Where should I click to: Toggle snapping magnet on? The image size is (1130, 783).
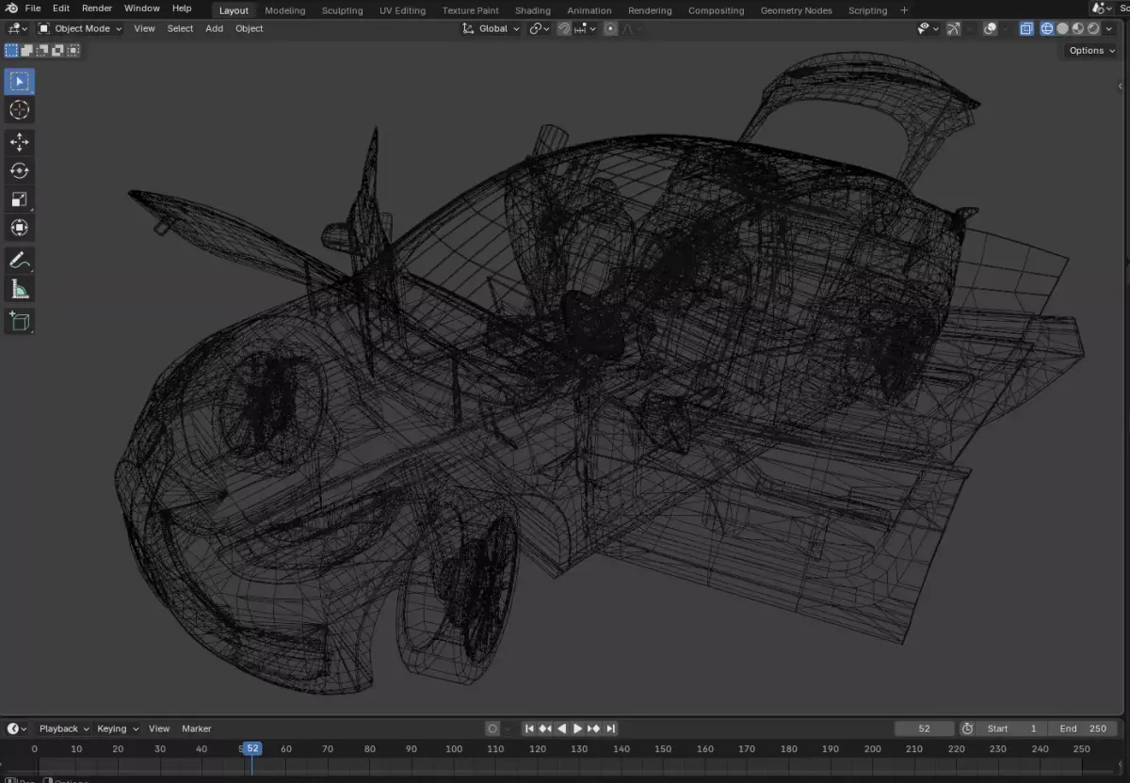tap(564, 28)
